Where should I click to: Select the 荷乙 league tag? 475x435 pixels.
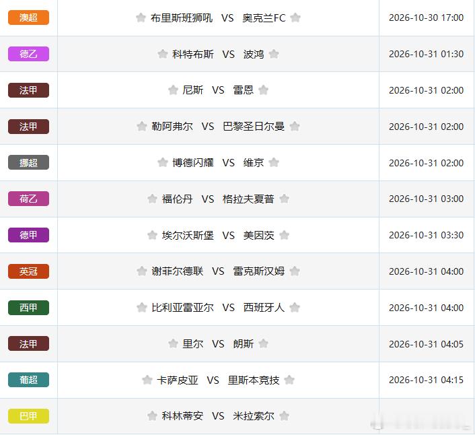tap(28, 199)
